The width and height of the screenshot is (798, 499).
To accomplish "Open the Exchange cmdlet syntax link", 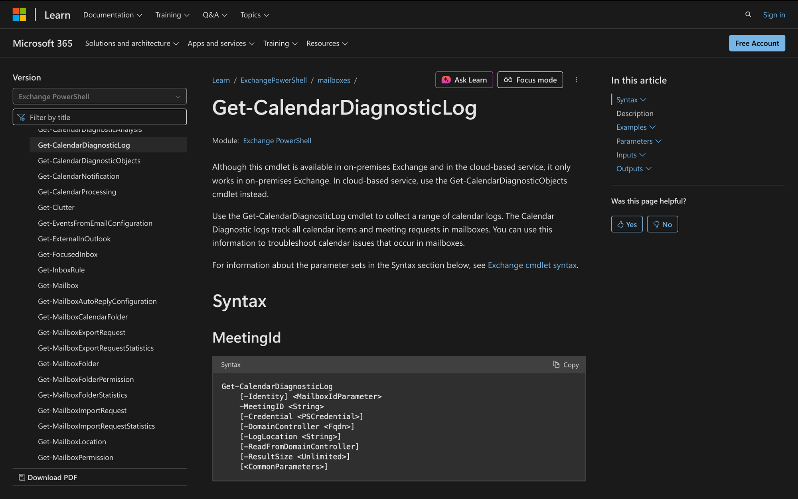I will point(532,265).
